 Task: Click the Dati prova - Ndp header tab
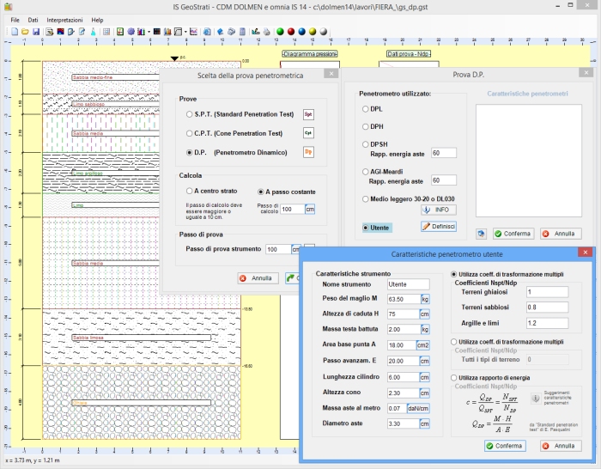(409, 54)
